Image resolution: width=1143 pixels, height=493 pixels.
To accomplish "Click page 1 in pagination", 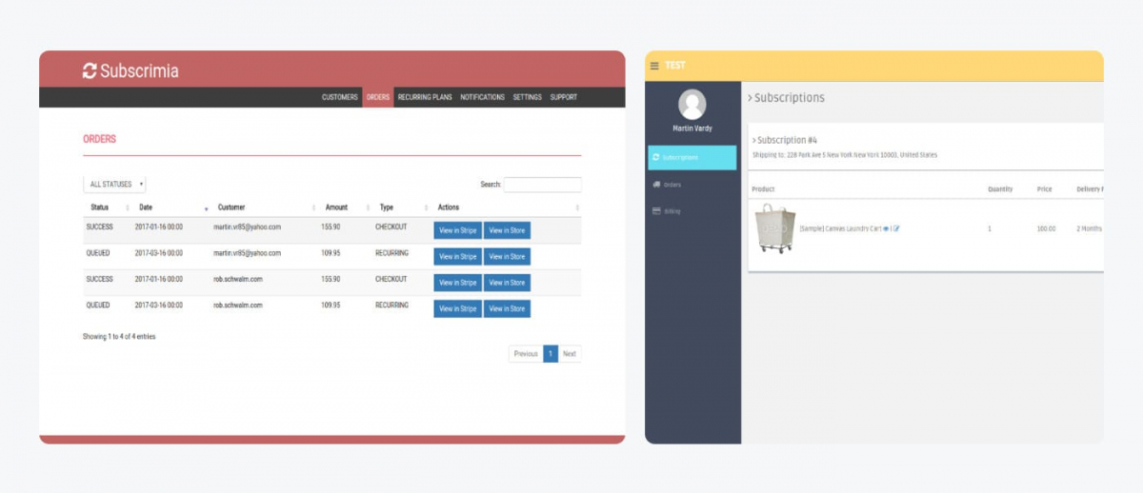I will coord(551,353).
